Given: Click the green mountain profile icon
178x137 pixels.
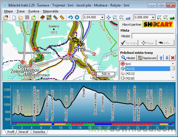Looking at the screenshot, I should point(172,18).
